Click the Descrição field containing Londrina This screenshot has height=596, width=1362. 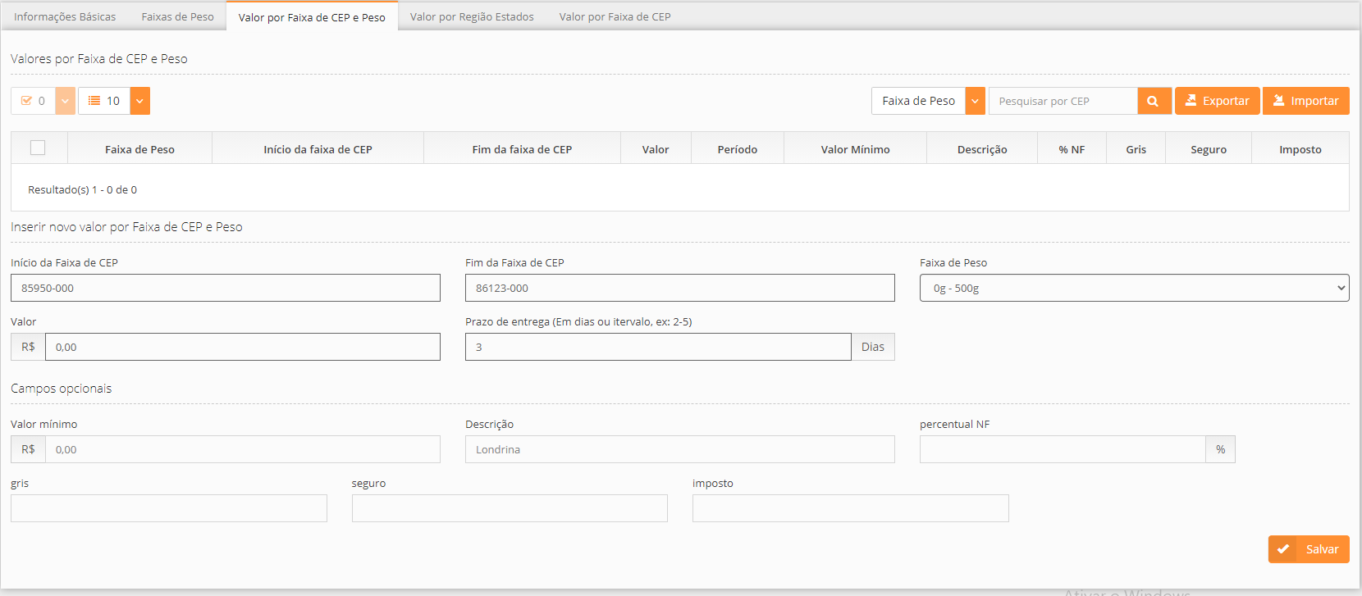click(679, 449)
